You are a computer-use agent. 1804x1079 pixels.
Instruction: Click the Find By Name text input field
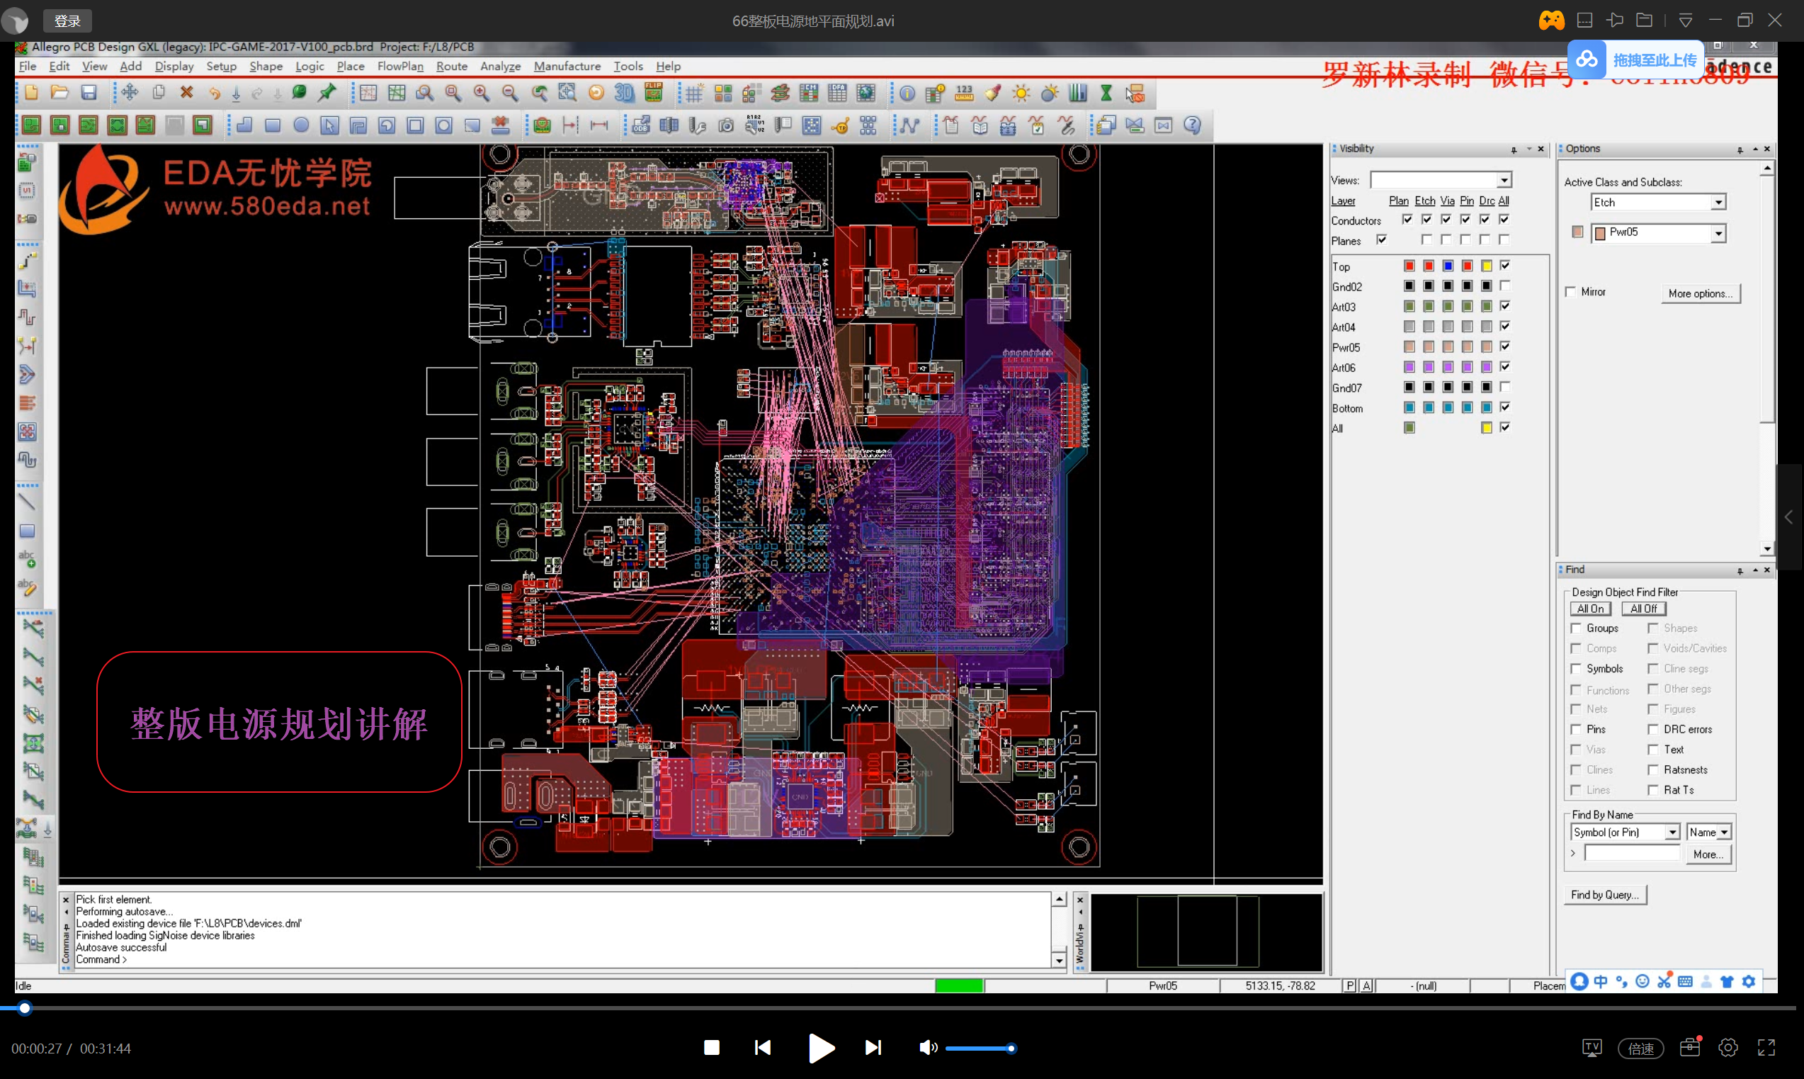[x=1632, y=854]
